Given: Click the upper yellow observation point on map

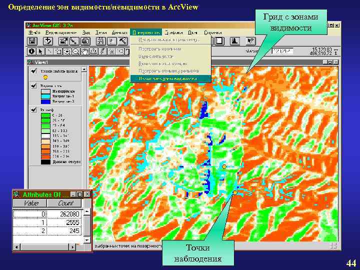Looking at the screenshot, I should [224, 166].
